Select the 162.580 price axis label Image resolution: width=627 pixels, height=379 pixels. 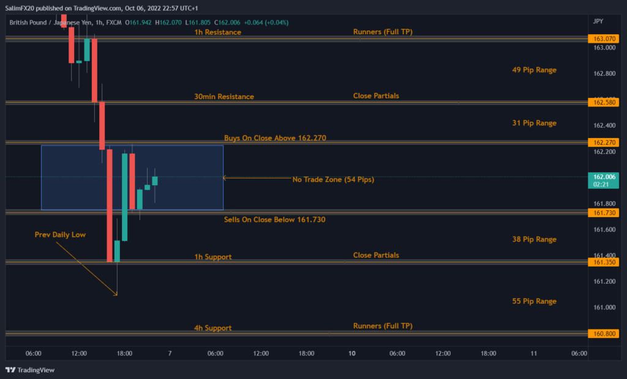[x=604, y=102]
